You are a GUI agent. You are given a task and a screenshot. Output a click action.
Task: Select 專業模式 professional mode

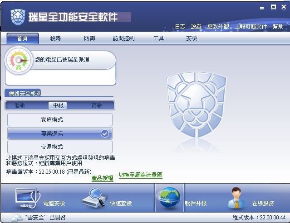coord(60,133)
